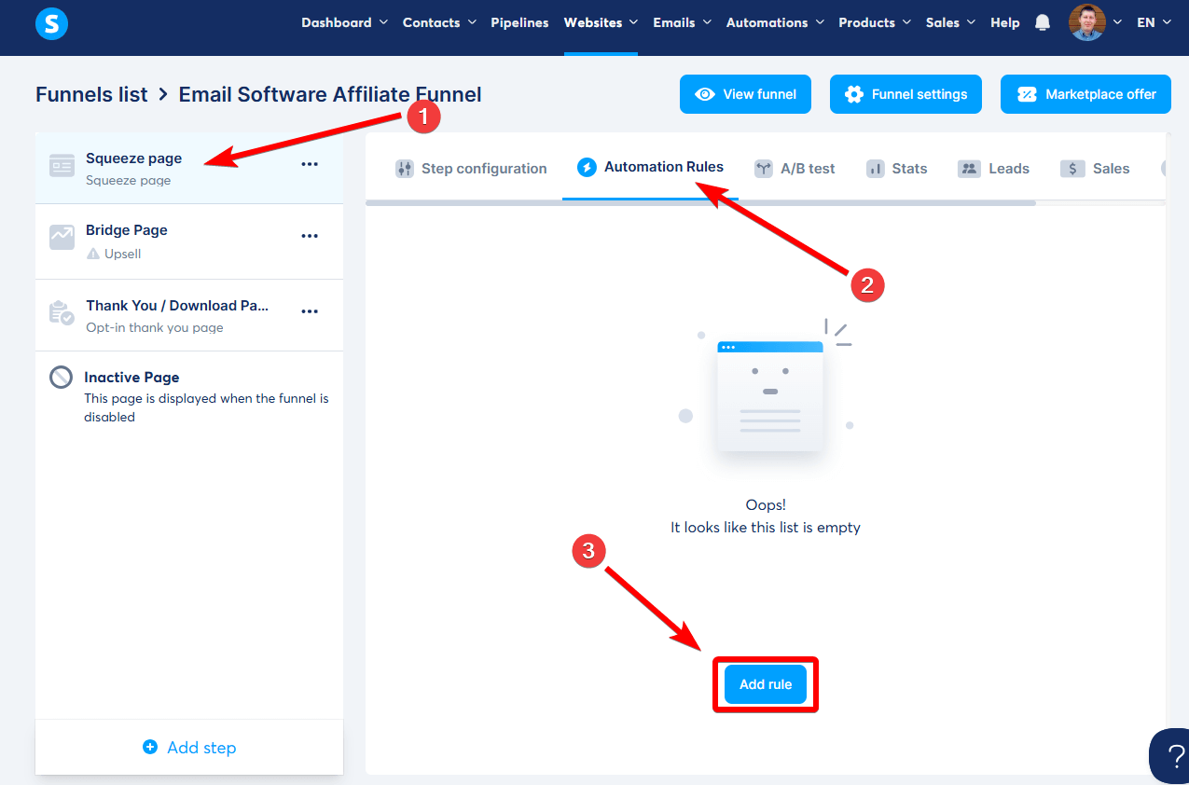Open Squeeze page three-dot menu
Viewport: 1189px width, 785px height.
click(x=310, y=164)
